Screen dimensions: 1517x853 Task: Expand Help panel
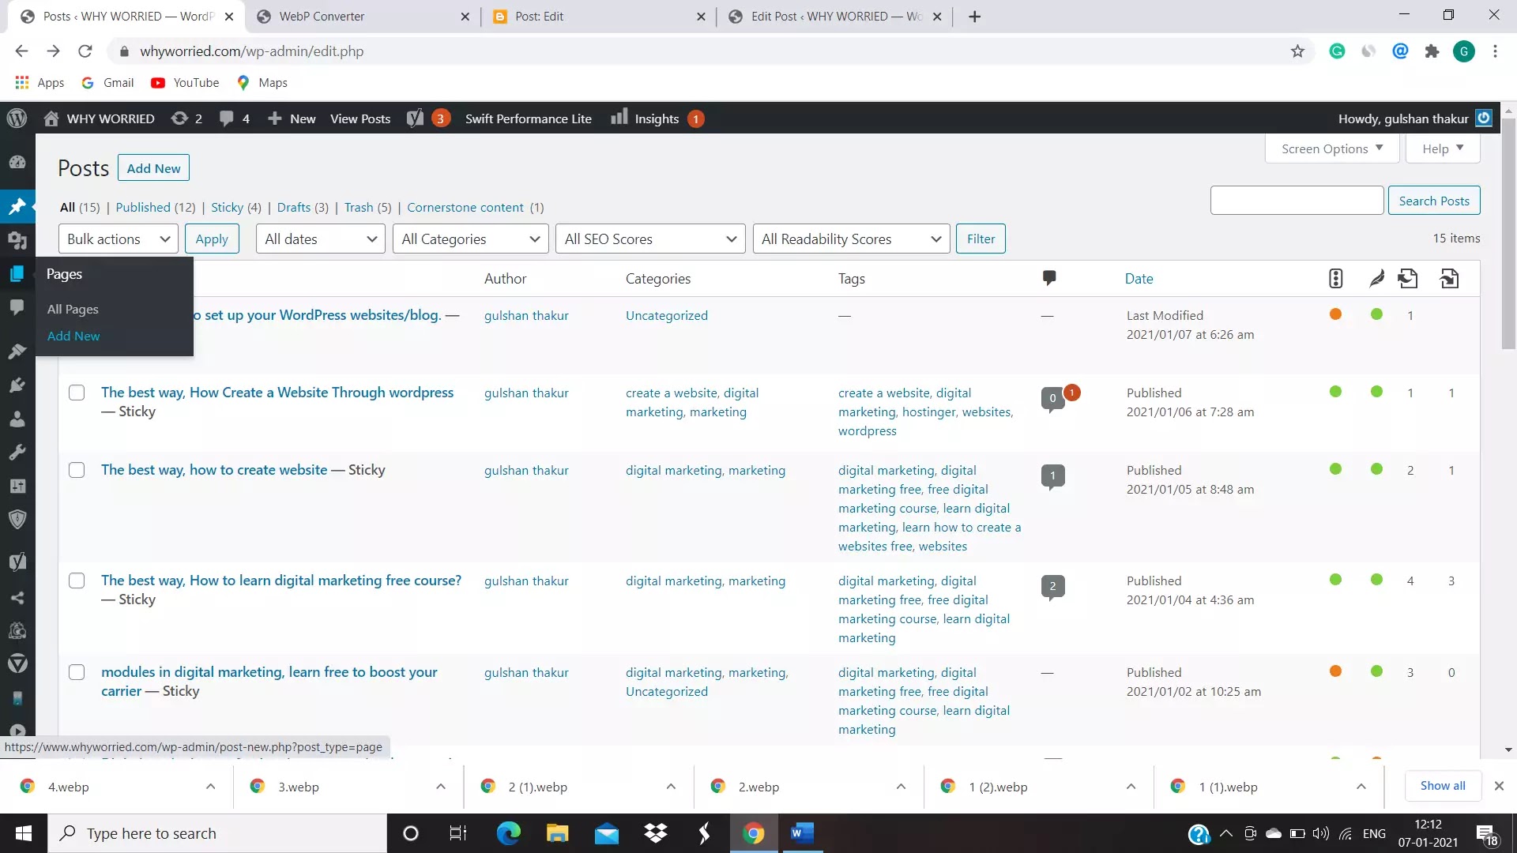[x=1443, y=148]
